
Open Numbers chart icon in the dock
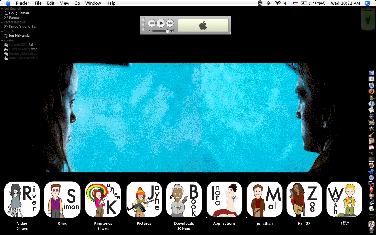click(x=371, y=202)
